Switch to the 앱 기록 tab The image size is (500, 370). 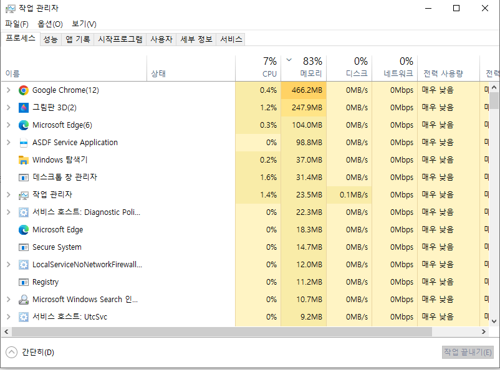pyautogui.click(x=78, y=39)
